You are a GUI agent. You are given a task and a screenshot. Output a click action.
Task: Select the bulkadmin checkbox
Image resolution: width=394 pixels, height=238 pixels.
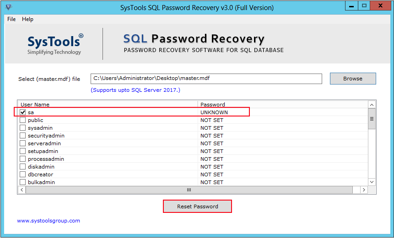[x=22, y=182]
